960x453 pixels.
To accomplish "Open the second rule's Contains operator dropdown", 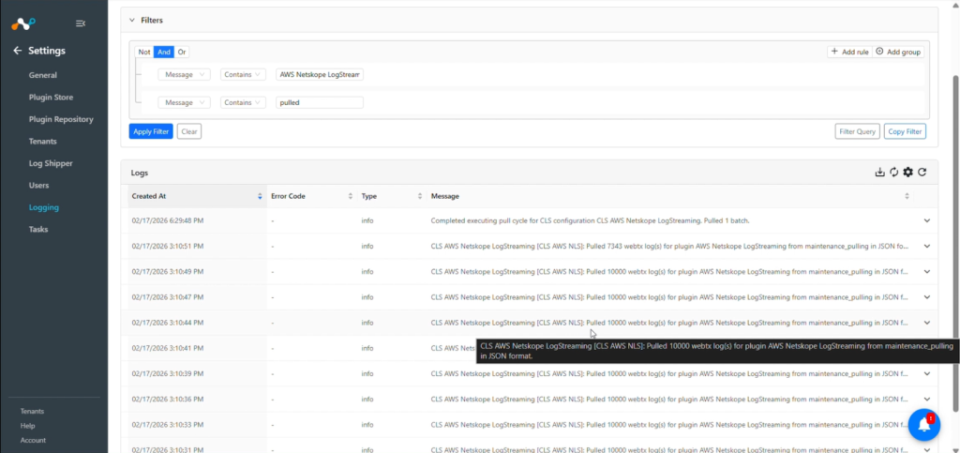I will click(x=243, y=103).
